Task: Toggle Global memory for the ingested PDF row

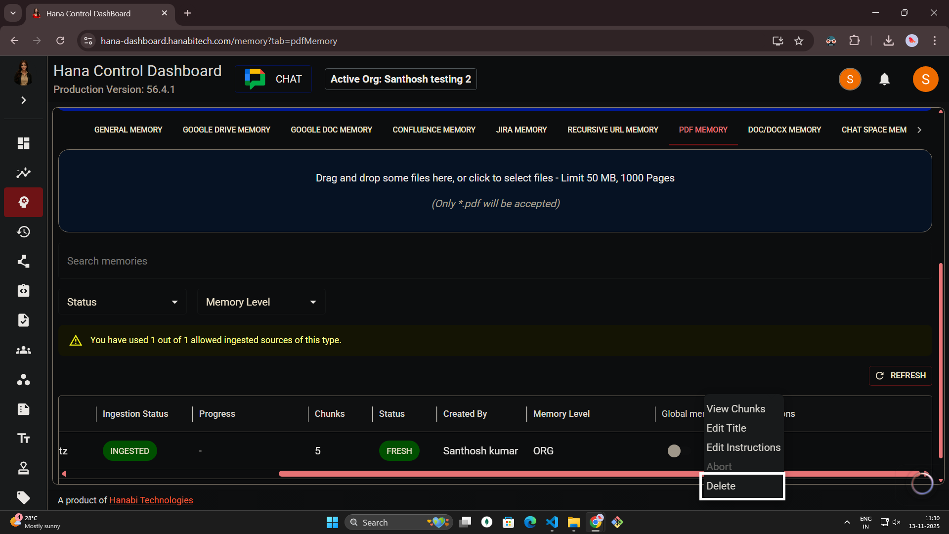Action: click(674, 451)
